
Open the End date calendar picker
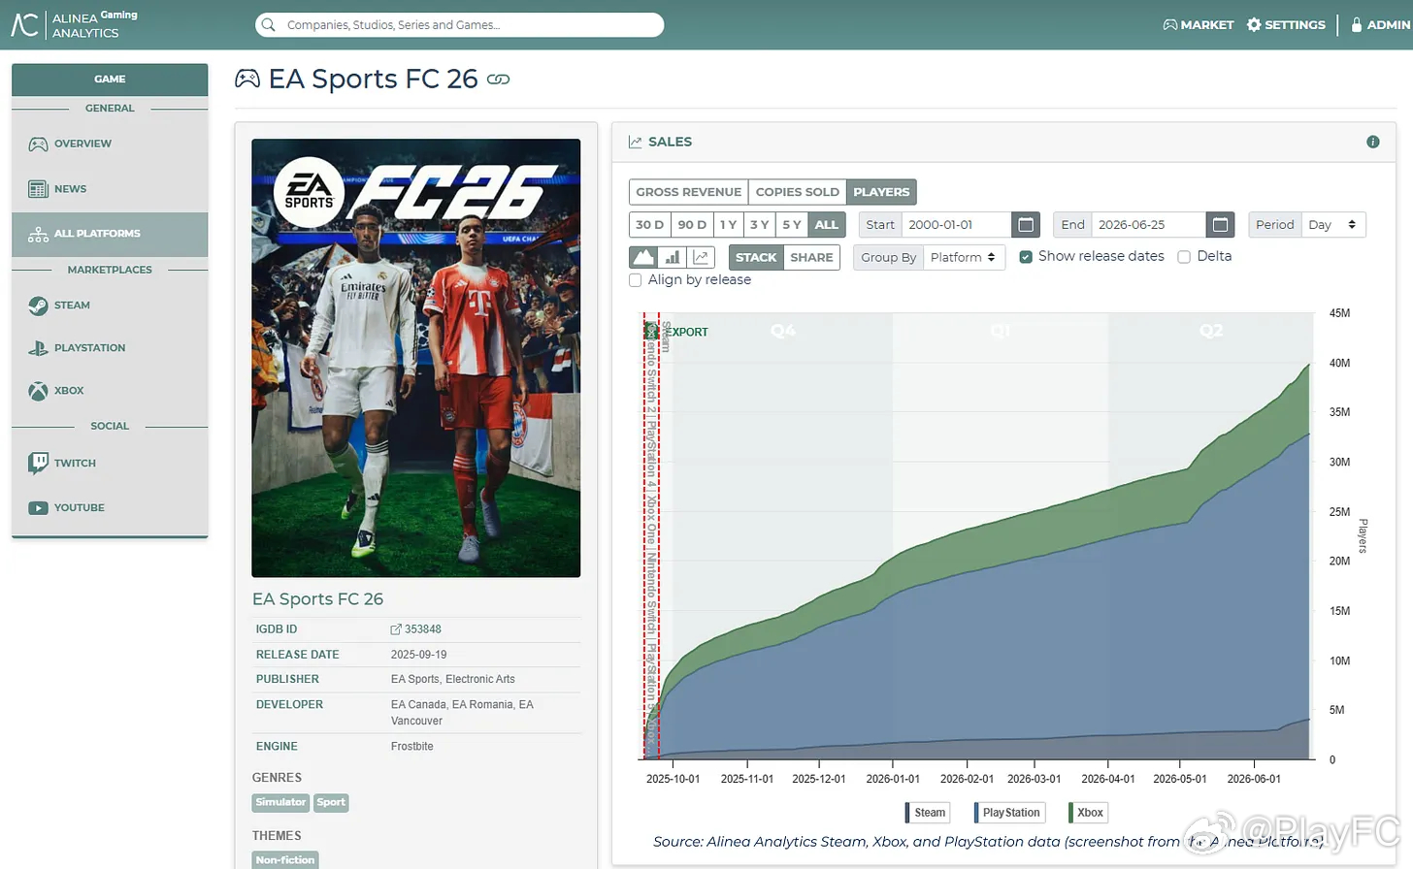pyautogui.click(x=1221, y=225)
